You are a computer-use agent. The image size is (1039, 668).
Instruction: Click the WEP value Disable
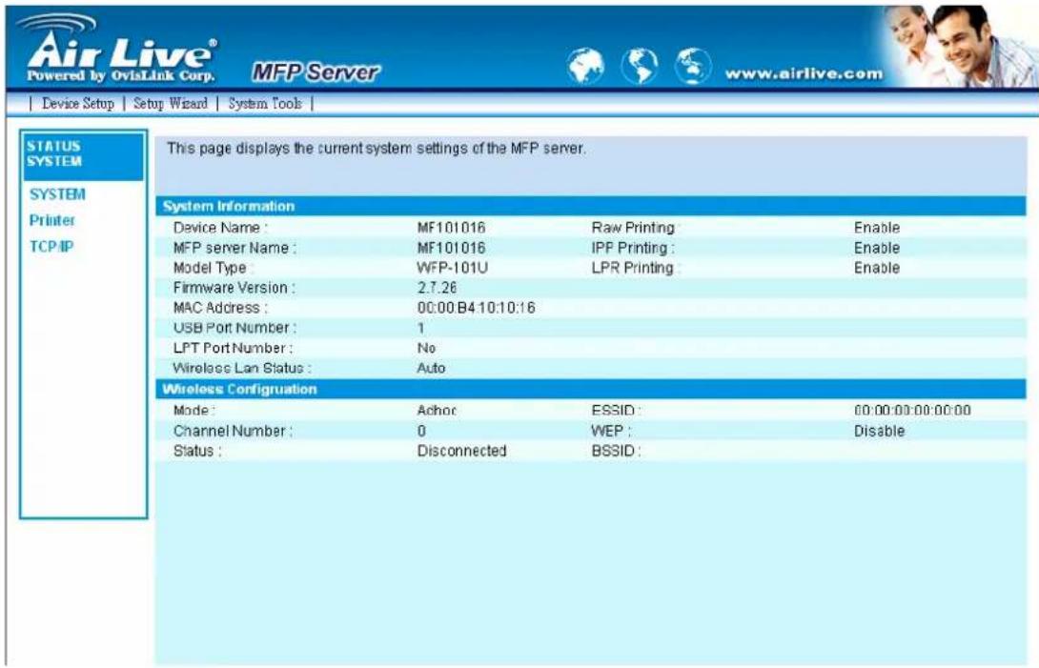(879, 431)
